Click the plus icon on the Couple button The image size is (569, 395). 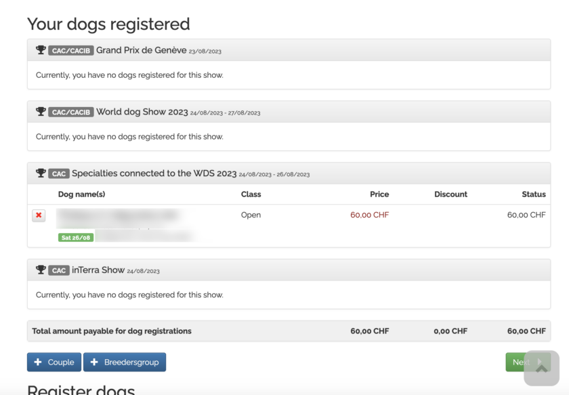pyautogui.click(x=37, y=362)
